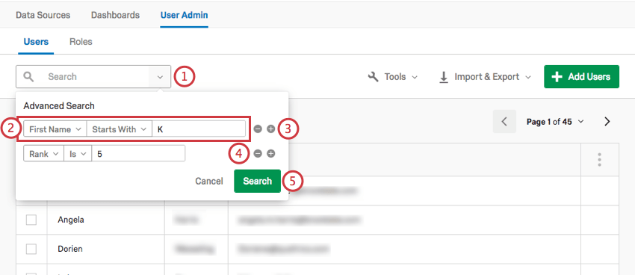Go to previous page using the left arrow
The width and height of the screenshot is (635, 275).
[504, 122]
